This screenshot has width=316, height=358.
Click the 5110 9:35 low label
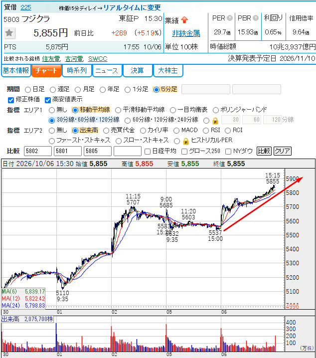pyautogui.click(x=62, y=296)
